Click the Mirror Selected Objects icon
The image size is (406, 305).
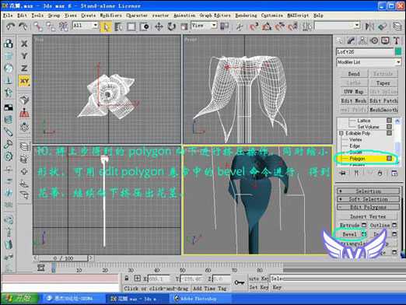click(x=369, y=26)
